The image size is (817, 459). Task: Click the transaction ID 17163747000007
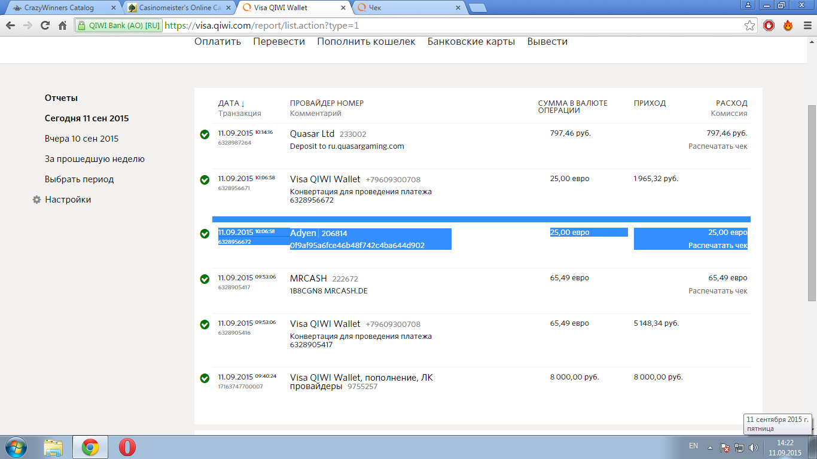(240, 387)
